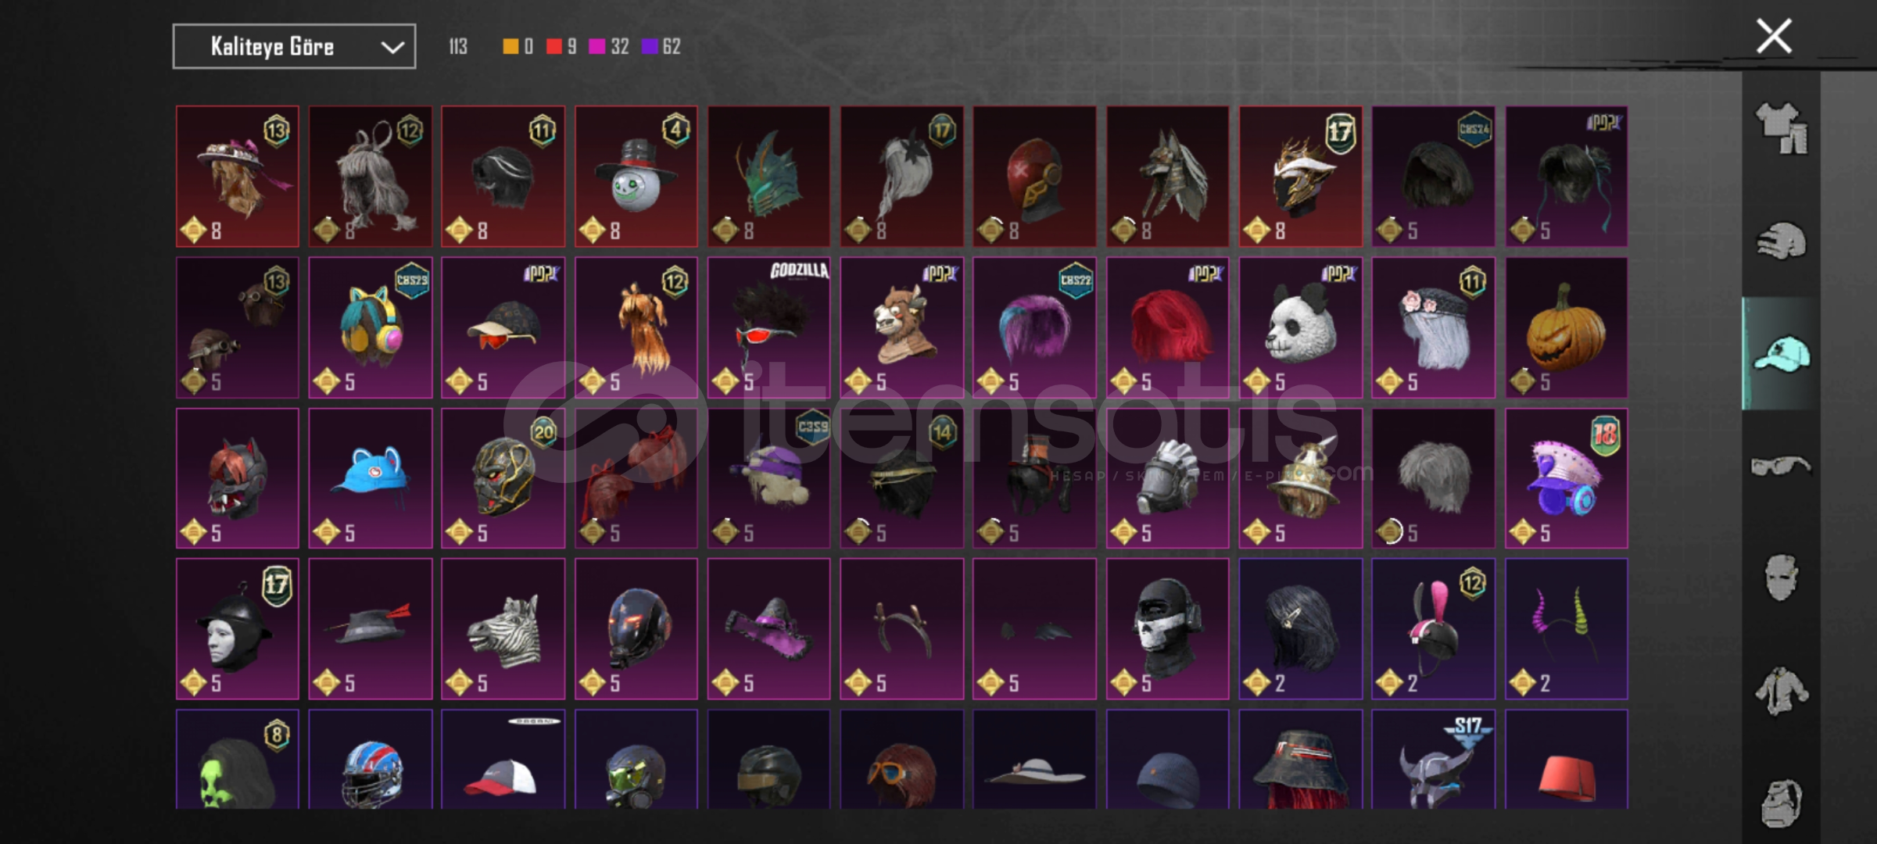
Task: Select the zebra head mask item
Action: [503, 628]
